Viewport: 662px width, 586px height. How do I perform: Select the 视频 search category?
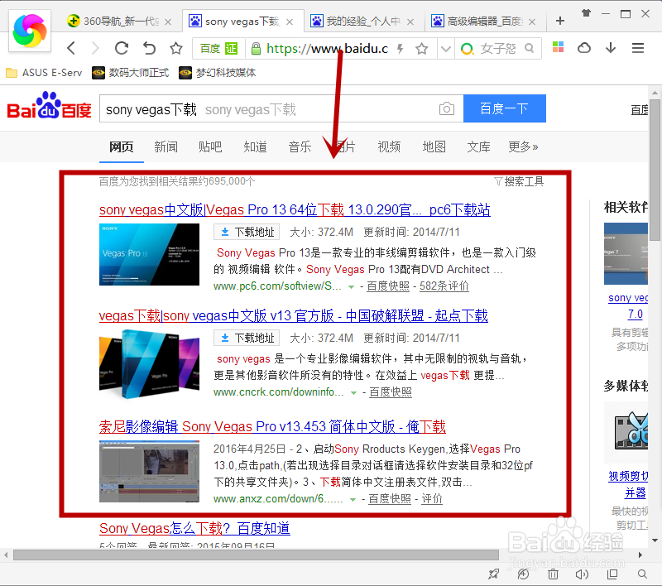click(389, 147)
